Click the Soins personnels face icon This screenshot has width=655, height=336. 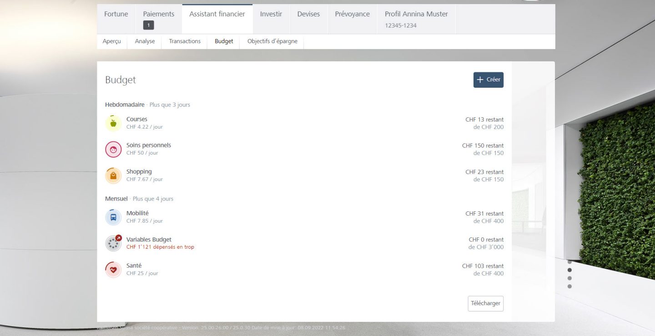point(113,149)
